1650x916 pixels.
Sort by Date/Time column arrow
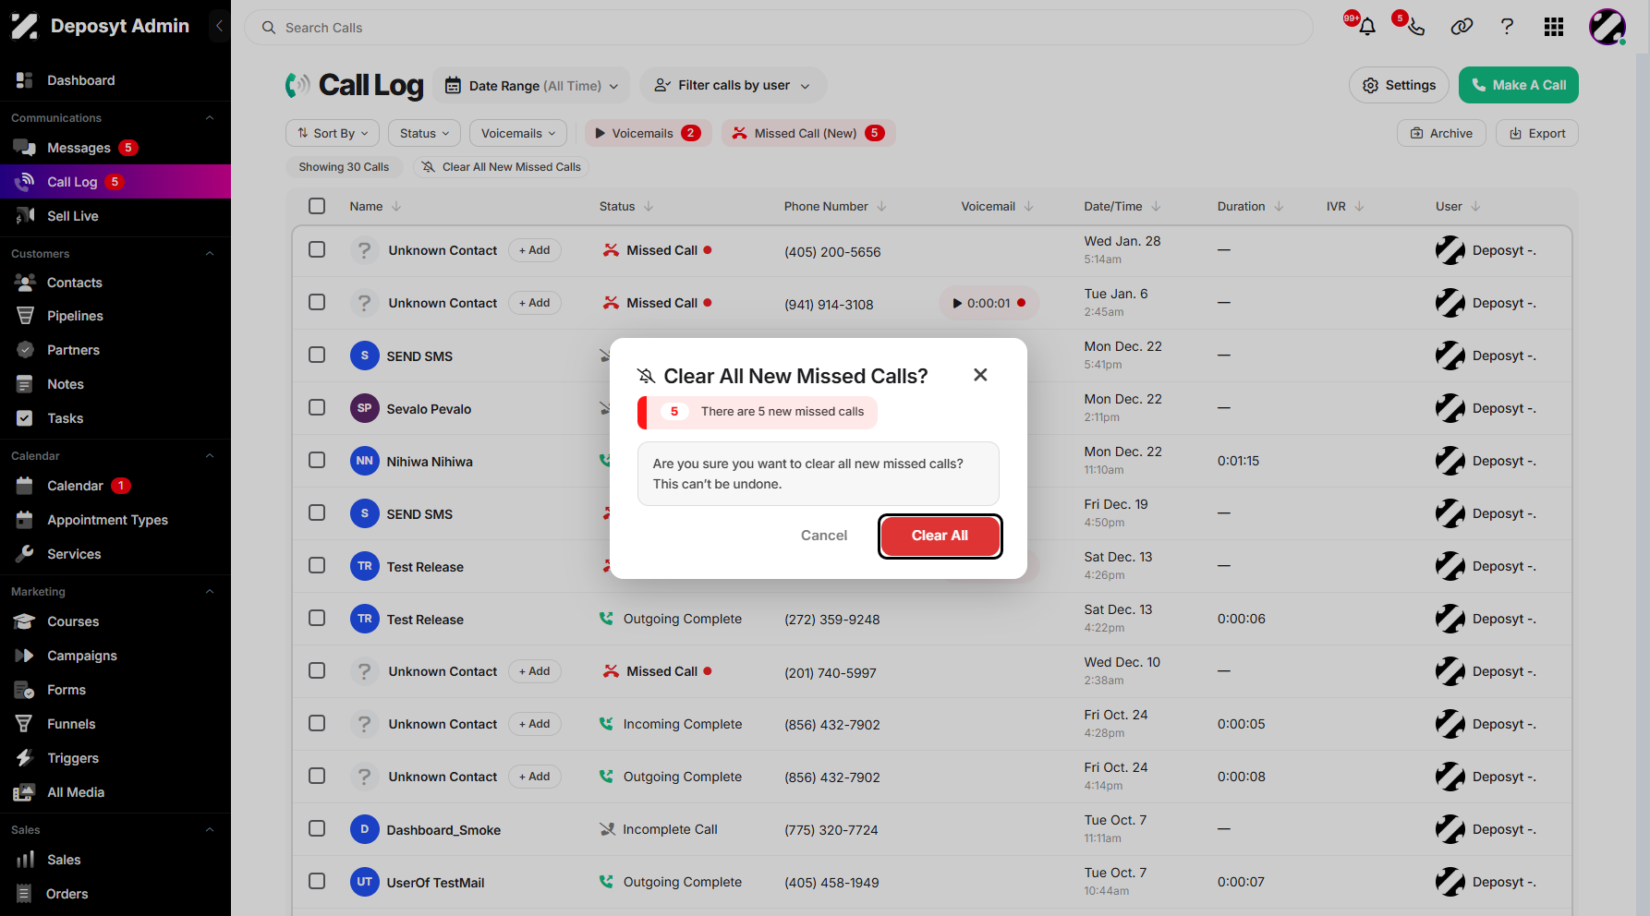[1156, 206]
